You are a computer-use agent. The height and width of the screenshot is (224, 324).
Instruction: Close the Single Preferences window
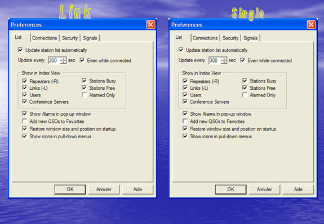(311, 25)
